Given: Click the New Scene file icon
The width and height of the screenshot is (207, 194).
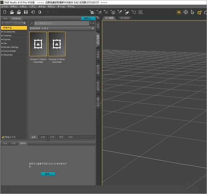Looking at the screenshot, I should [5, 12].
